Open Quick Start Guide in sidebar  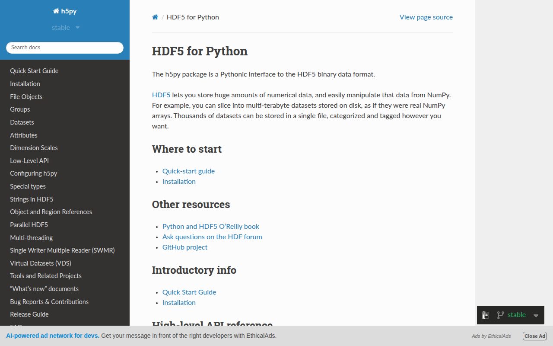coord(34,71)
